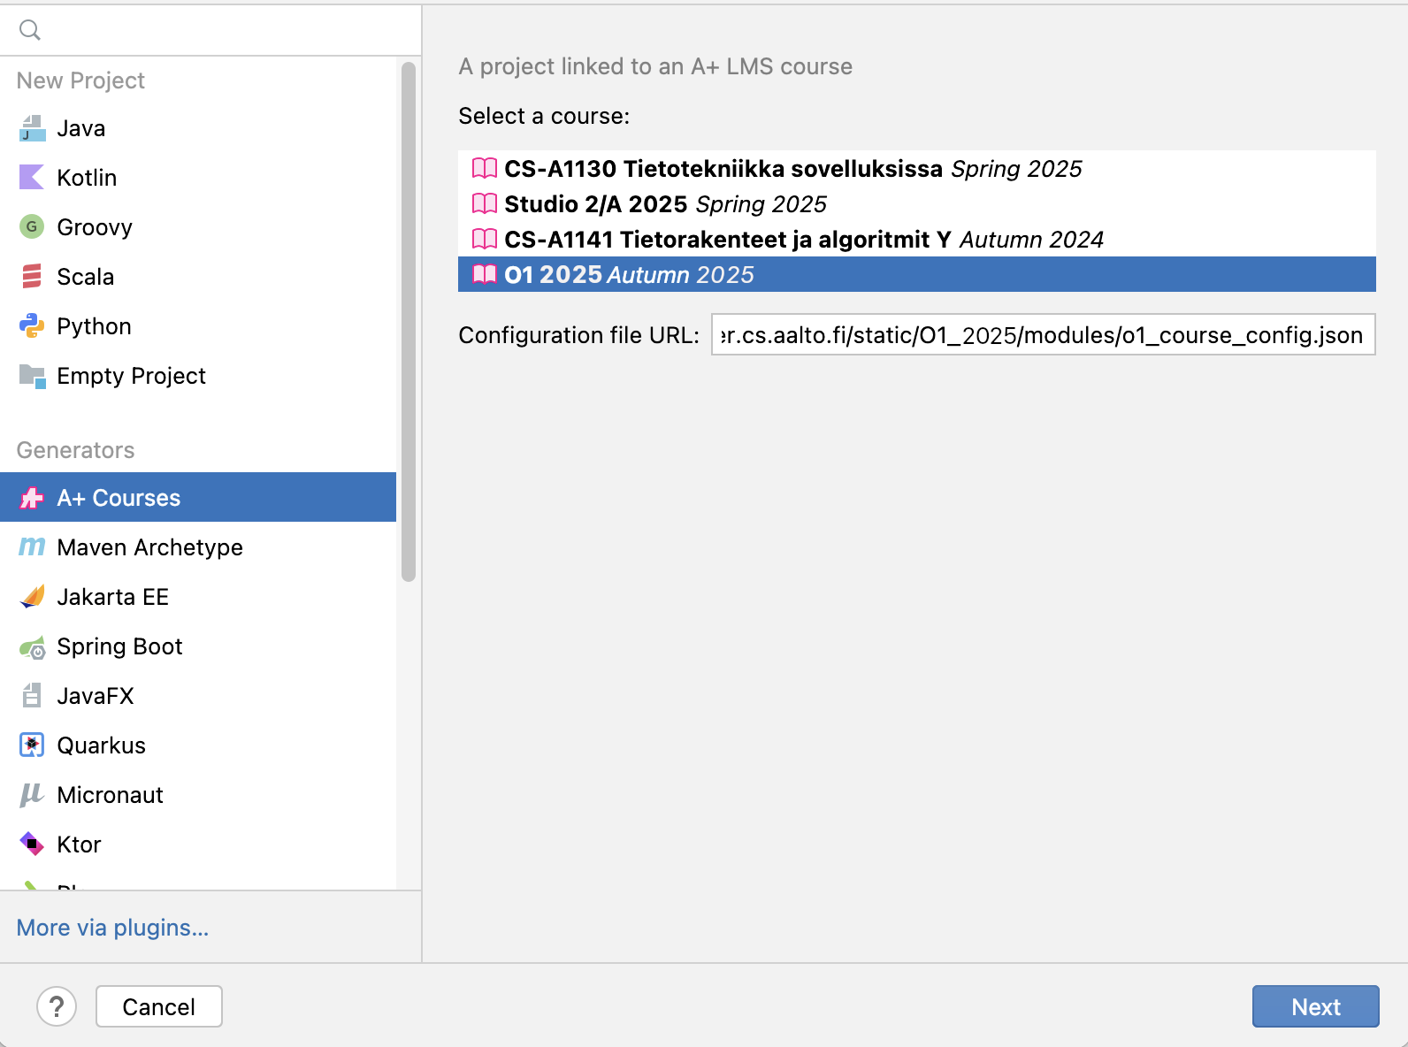Open the Jakarta EE generator
This screenshot has width=1408, height=1047.
(112, 597)
